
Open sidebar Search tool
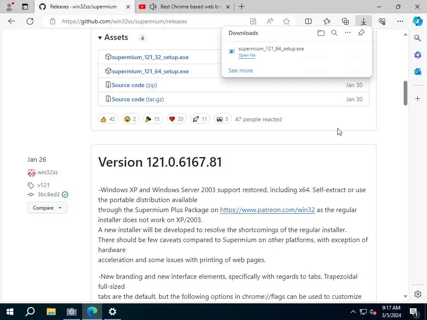pyautogui.click(x=417, y=38)
